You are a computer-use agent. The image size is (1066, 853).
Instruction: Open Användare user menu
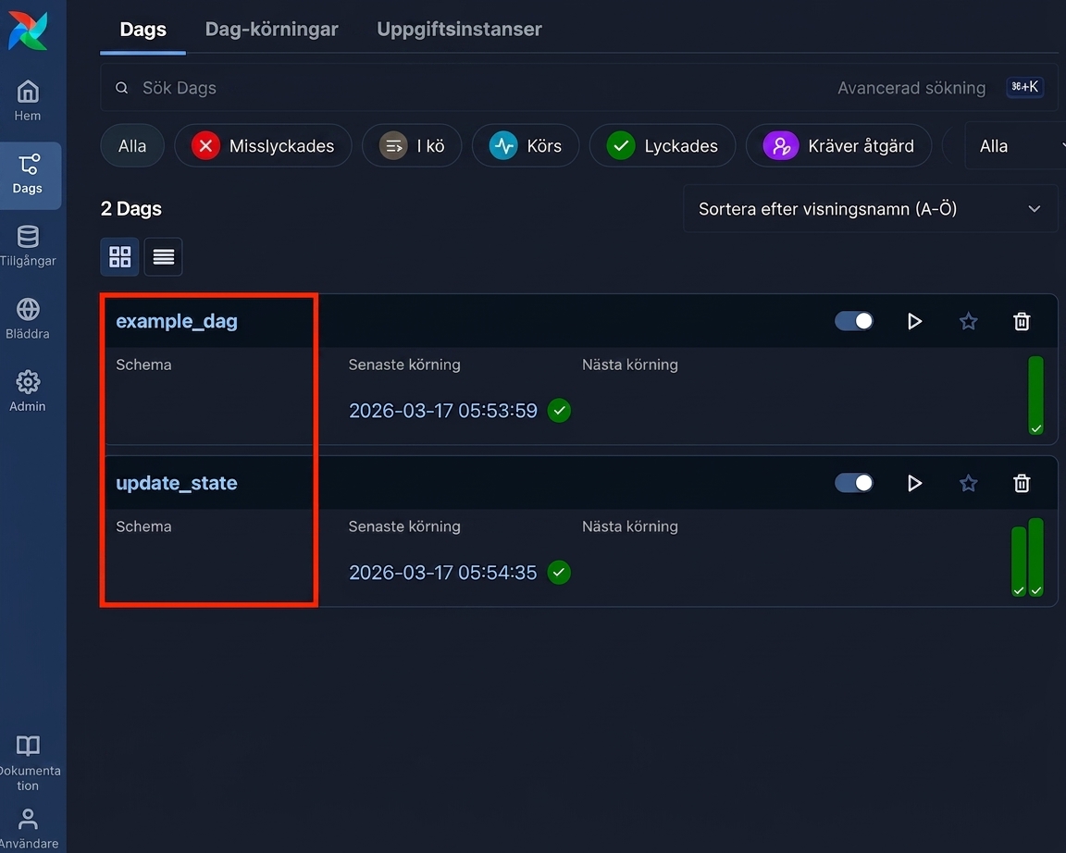pyautogui.click(x=28, y=829)
